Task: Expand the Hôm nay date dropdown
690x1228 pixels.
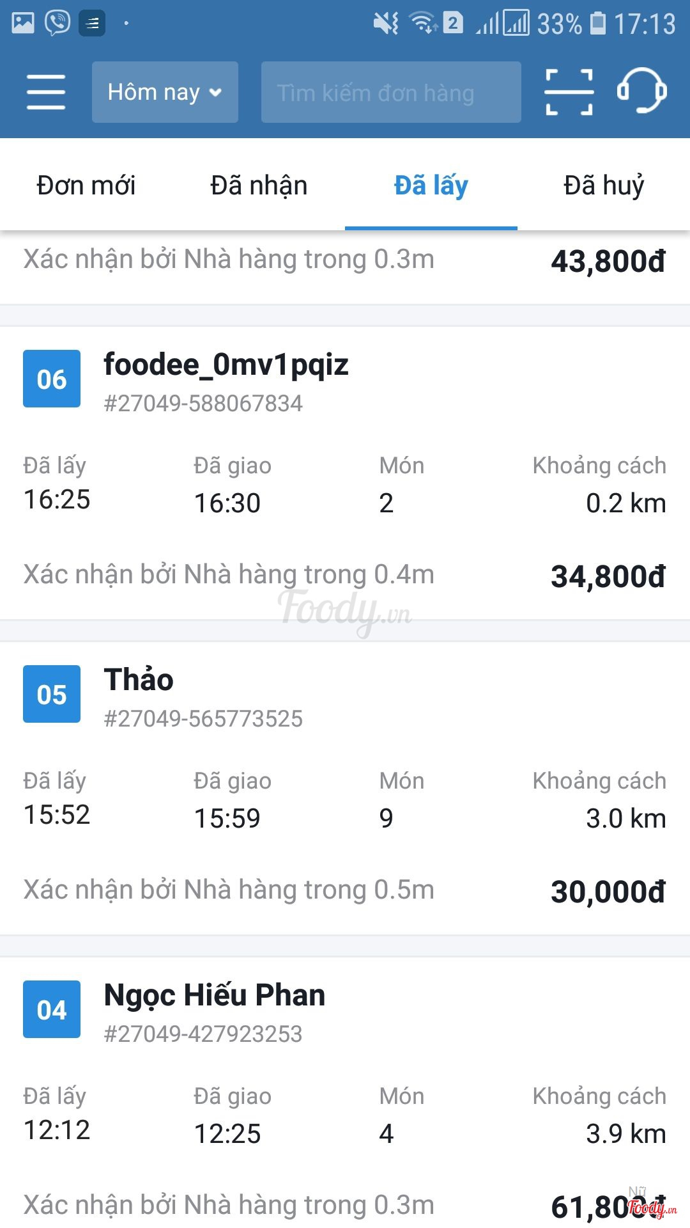Action: (x=165, y=92)
